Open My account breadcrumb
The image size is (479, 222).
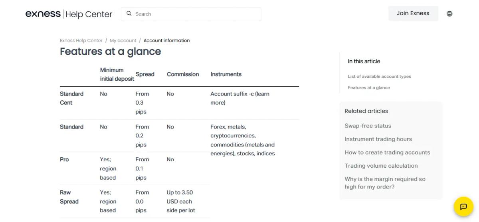123,40
